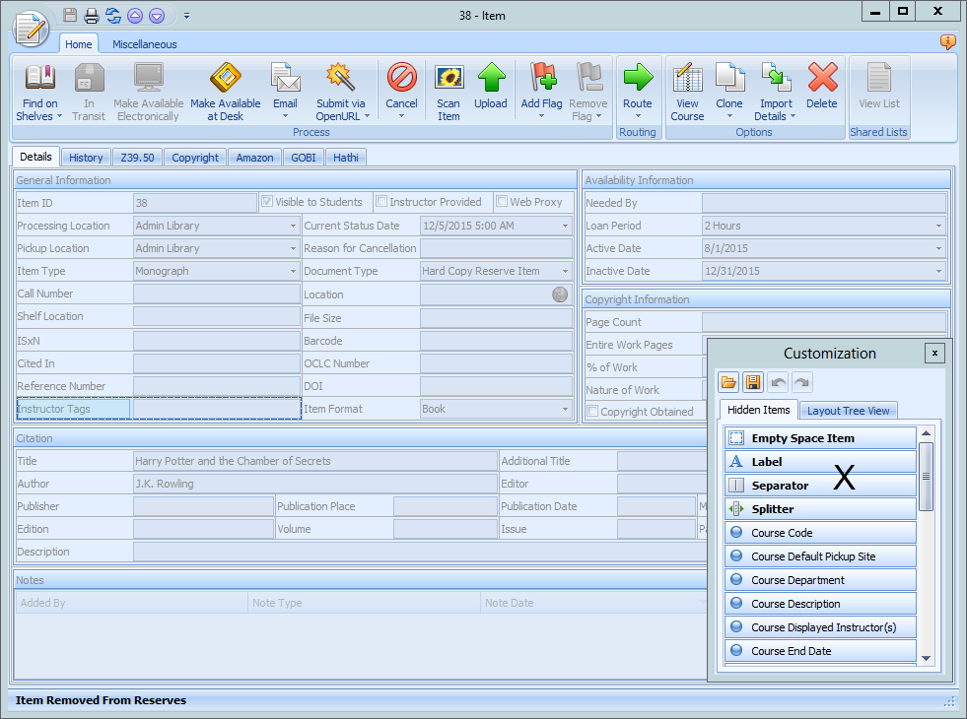Open the Pickup Location dropdown

[x=292, y=248]
